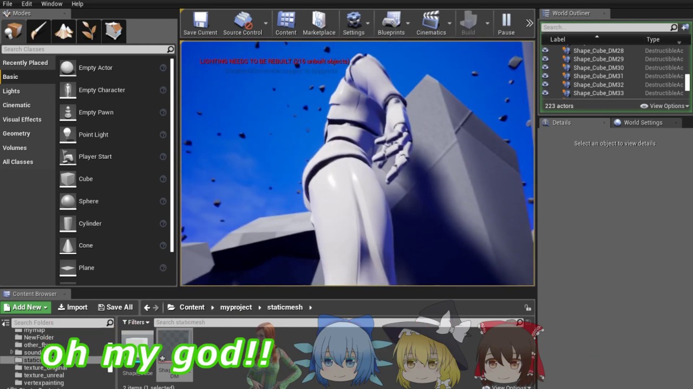Viewport: 693px width, 389px height.
Task: Select Empty Character icon
Action: pyautogui.click(x=68, y=90)
